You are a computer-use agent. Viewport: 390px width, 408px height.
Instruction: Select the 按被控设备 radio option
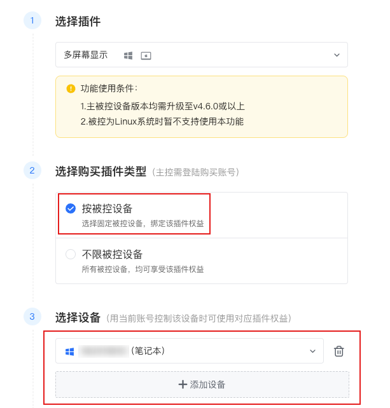pos(71,208)
